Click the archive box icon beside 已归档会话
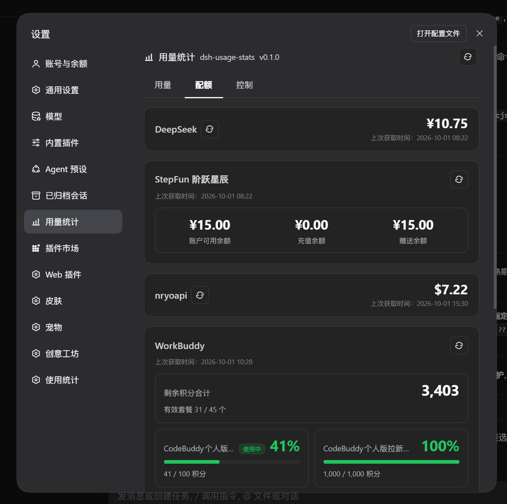507x504 pixels. [x=36, y=195]
